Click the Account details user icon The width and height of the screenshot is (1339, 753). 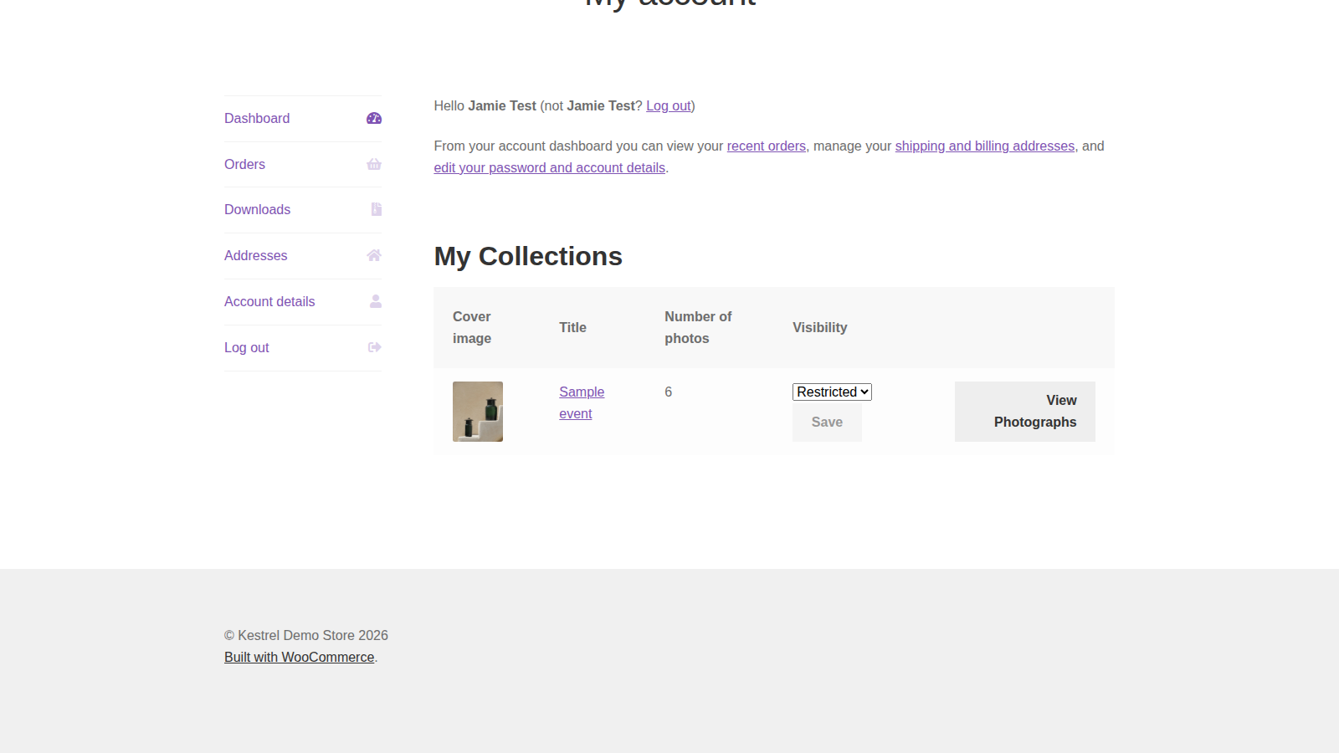click(376, 301)
